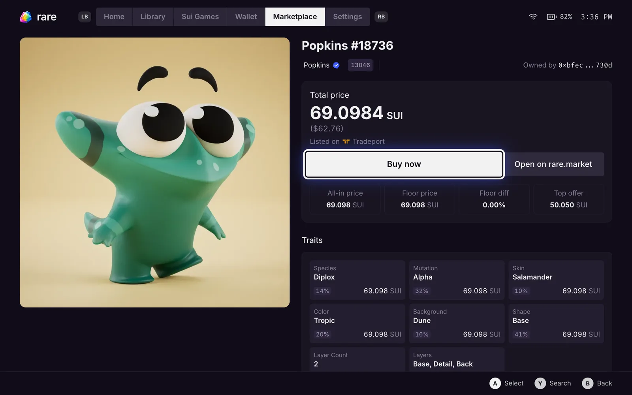This screenshot has width=632, height=395.
Task: Select the Mutation Alpha trait card
Action: click(x=457, y=280)
